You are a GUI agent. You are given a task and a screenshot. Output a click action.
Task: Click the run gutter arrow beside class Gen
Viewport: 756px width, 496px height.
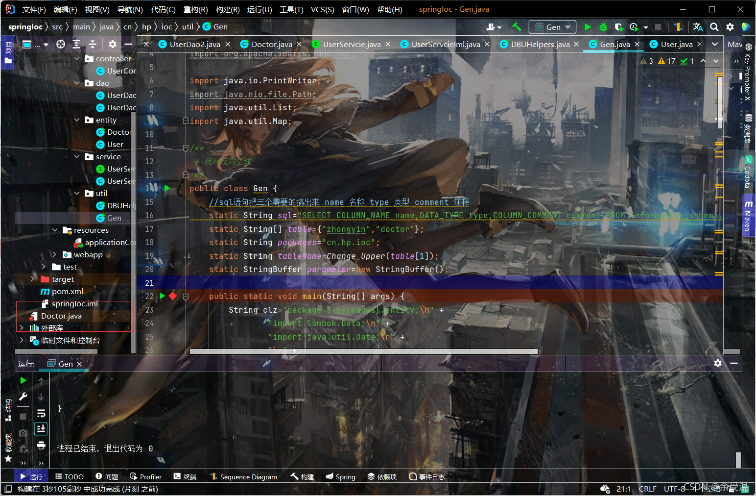pyautogui.click(x=167, y=188)
